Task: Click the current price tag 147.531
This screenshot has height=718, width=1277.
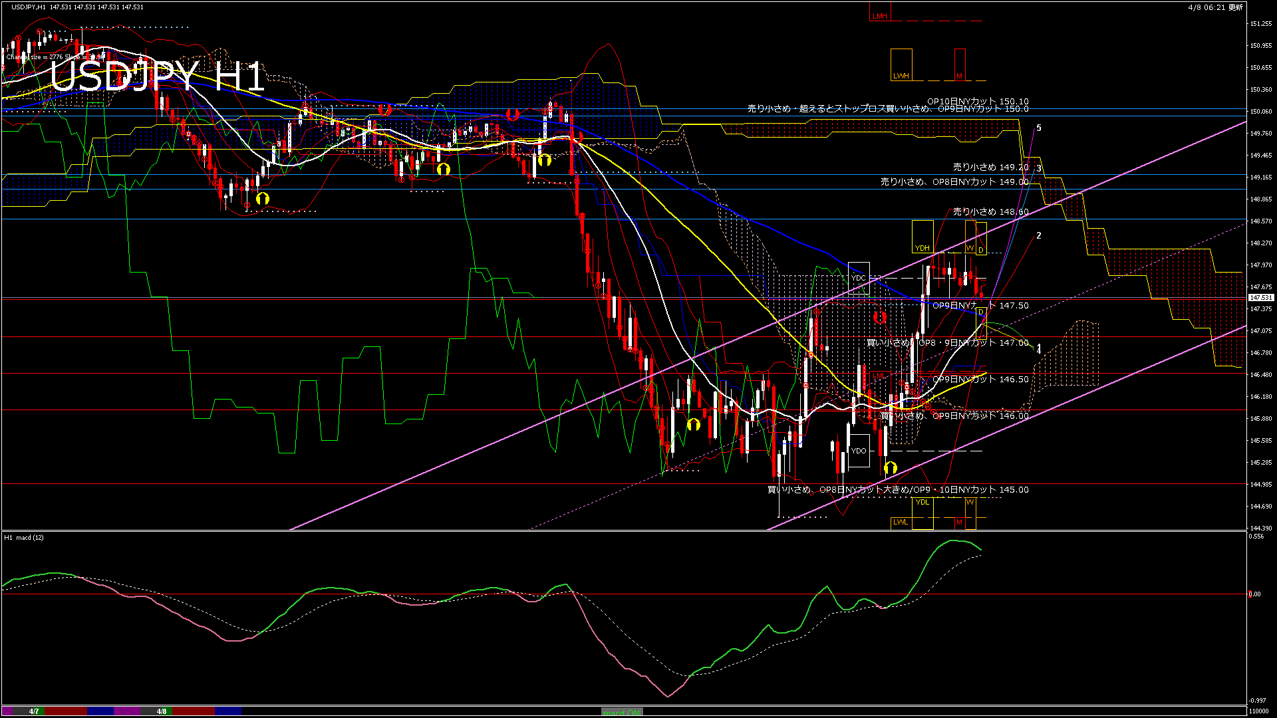Action: [1260, 298]
